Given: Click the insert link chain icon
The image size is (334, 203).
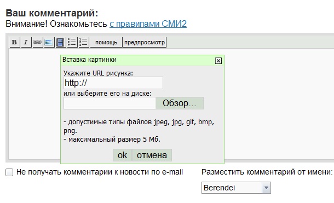Looking at the screenshot, I should 37,42.
